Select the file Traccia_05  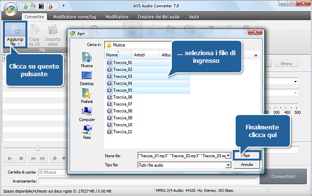pyautogui.click(x=147, y=90)
